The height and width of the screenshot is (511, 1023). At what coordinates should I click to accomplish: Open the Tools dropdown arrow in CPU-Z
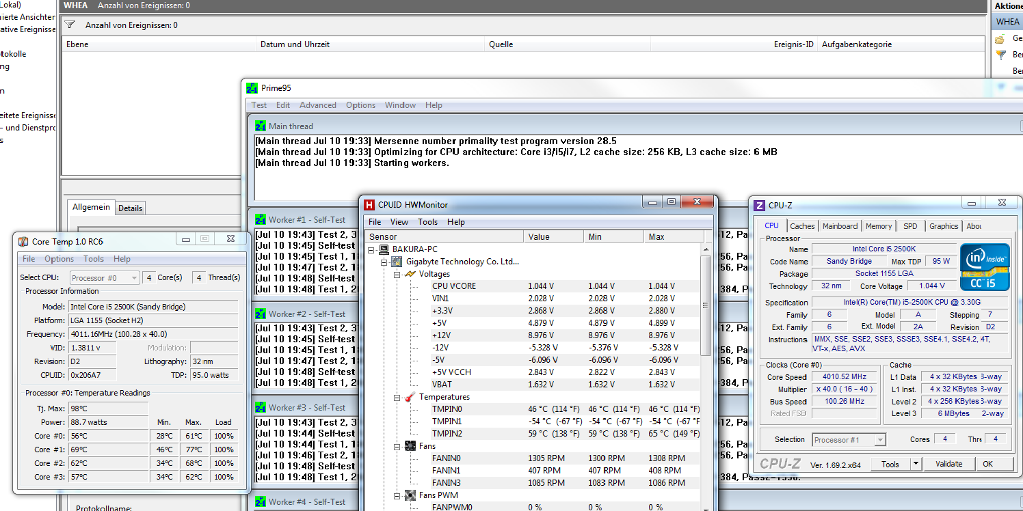[916, 464]
